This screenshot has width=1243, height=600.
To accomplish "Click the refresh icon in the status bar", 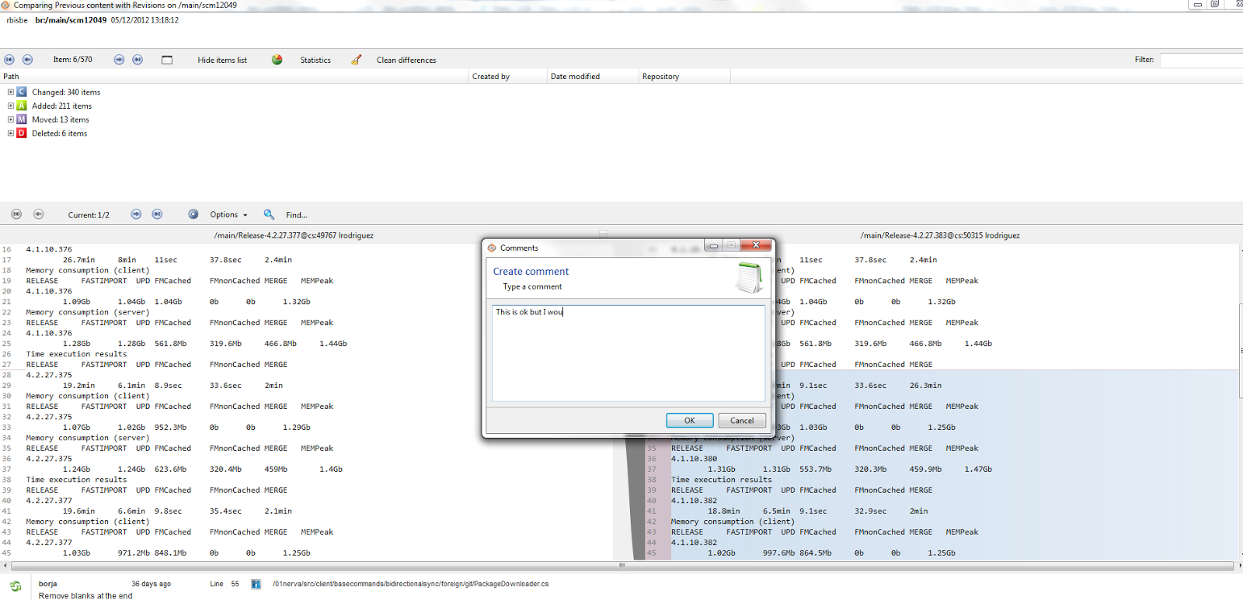I will [16, 587].
